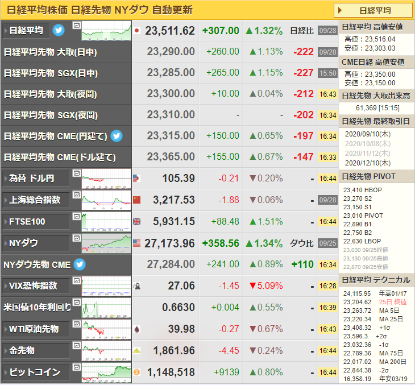Open the chart popup icon for 金先物
This screenshot has width=415, height=385.
[77, 346]
